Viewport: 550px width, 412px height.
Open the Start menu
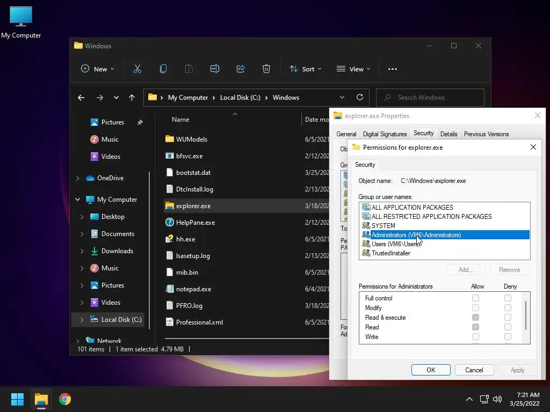tap(17, 399)
